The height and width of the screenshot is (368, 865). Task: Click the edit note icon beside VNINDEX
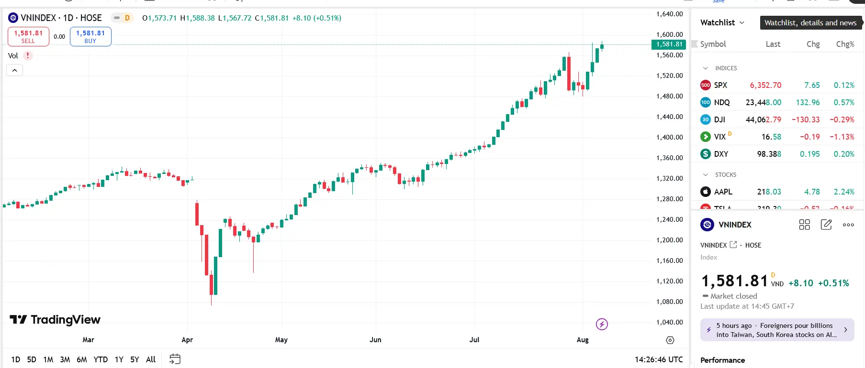[826, 225]
